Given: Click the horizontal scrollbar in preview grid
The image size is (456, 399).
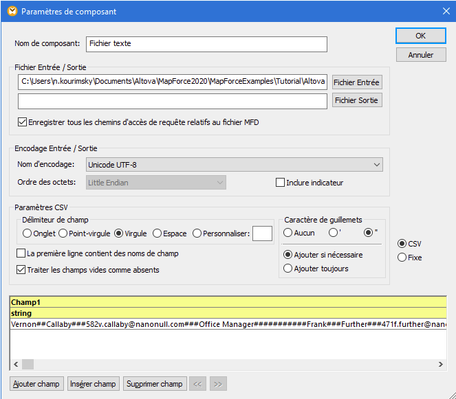Looking at the screenshot, I should coord(227,365).
